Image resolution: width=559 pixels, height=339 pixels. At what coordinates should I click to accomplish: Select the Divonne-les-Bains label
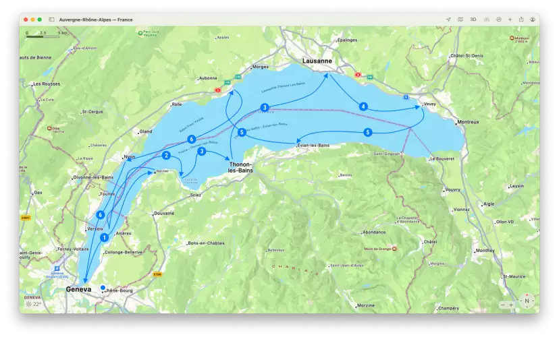click(x=93, y=177)
